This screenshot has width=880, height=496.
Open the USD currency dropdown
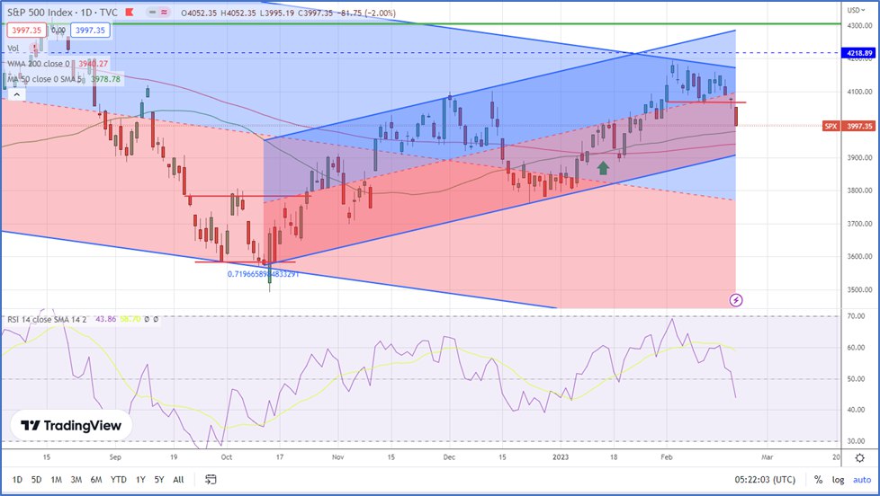859,10
